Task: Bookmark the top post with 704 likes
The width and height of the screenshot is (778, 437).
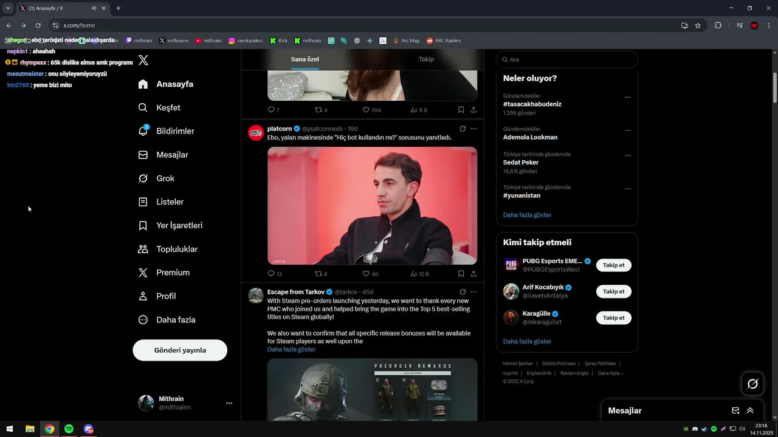Action: (461, 110)
